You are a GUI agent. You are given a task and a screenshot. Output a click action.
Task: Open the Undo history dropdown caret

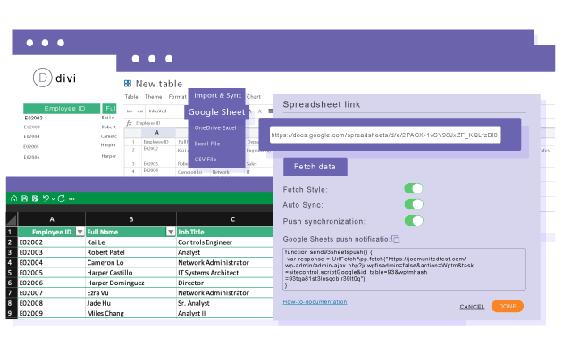point(53,199)
